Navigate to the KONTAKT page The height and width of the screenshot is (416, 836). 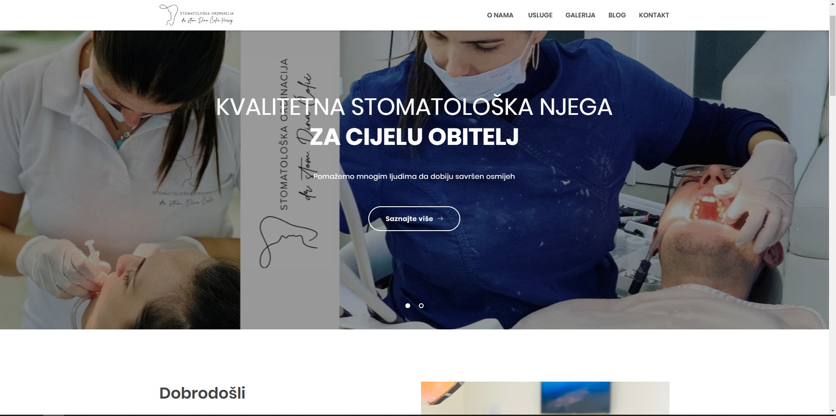pos(654,15)
